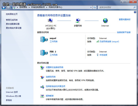Click the 所有控制面板项 breadcrumb

(38, 7)
